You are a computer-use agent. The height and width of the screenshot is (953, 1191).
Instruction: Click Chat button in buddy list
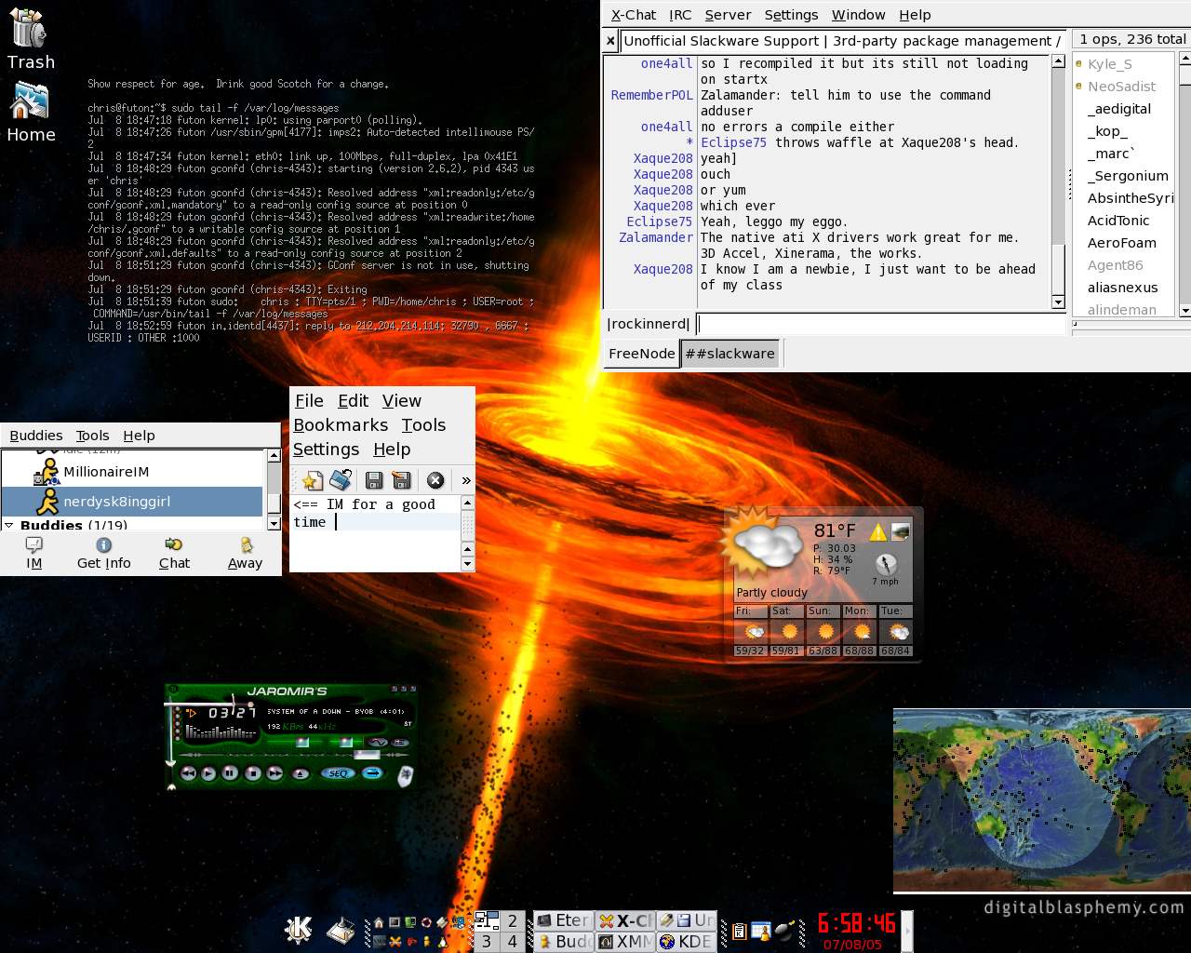[174, 553]
